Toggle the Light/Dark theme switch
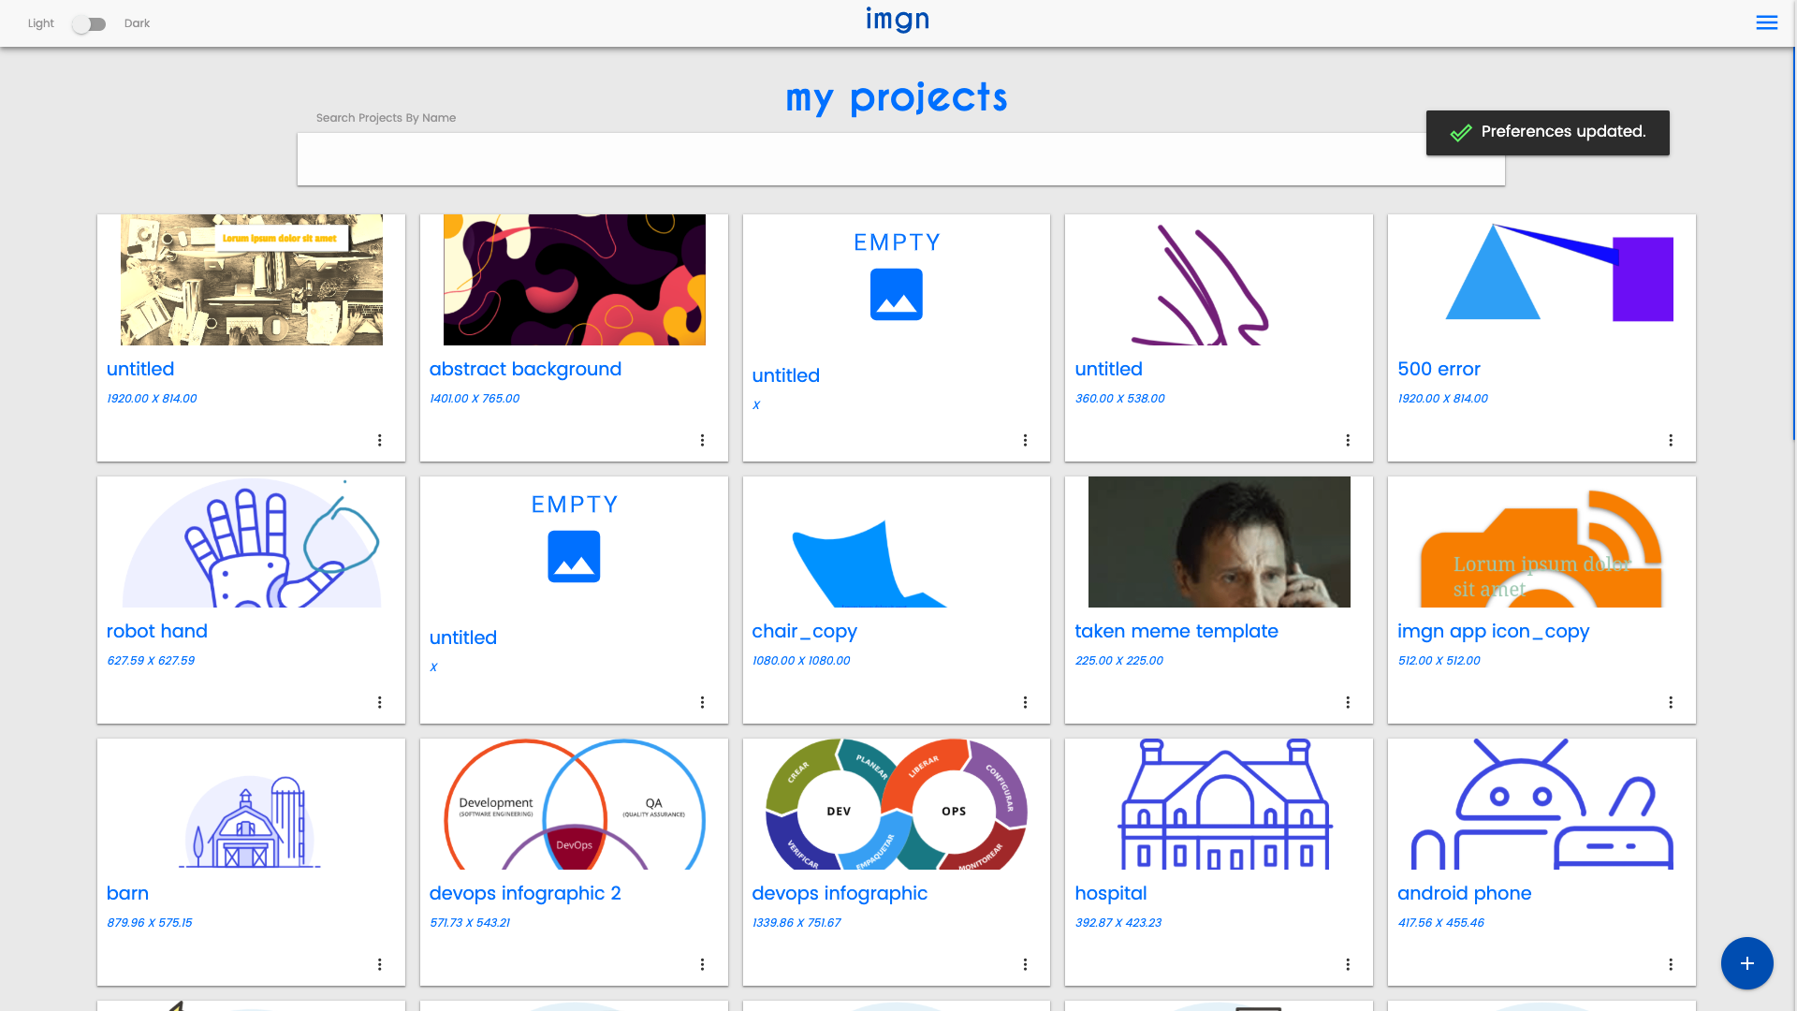1797x1011 pixels. pos(90,24)
